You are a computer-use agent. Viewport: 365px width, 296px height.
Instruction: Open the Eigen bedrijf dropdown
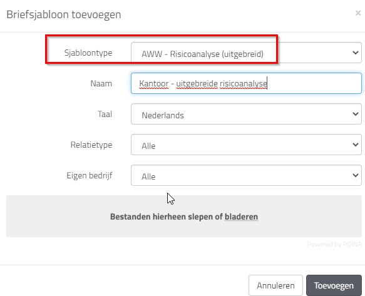pos(246,175)
